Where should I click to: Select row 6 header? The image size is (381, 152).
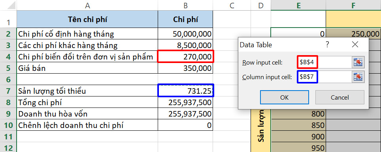(x=8, y=79)
